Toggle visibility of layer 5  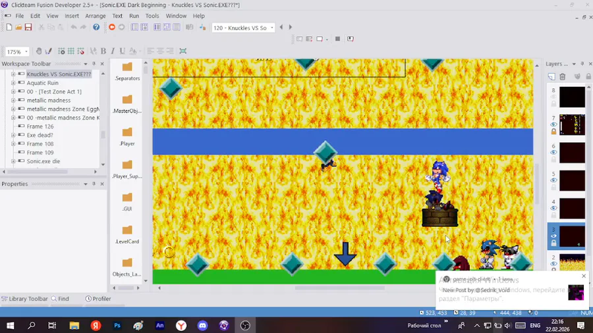(x=553, y=180)
